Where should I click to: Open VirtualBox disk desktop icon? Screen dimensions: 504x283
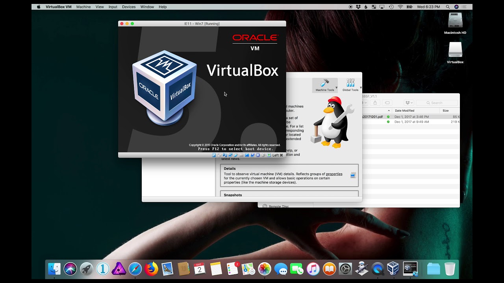[455, 53]
